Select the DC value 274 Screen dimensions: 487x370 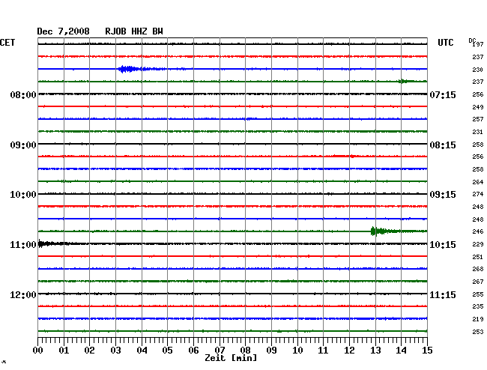pos(478,194)
